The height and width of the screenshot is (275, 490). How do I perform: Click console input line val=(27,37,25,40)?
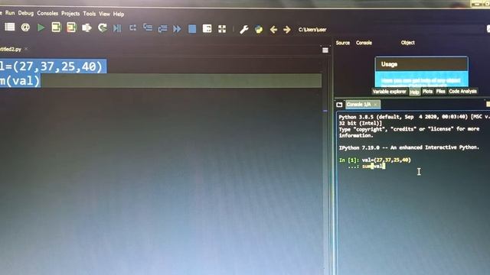pos(386,160)
